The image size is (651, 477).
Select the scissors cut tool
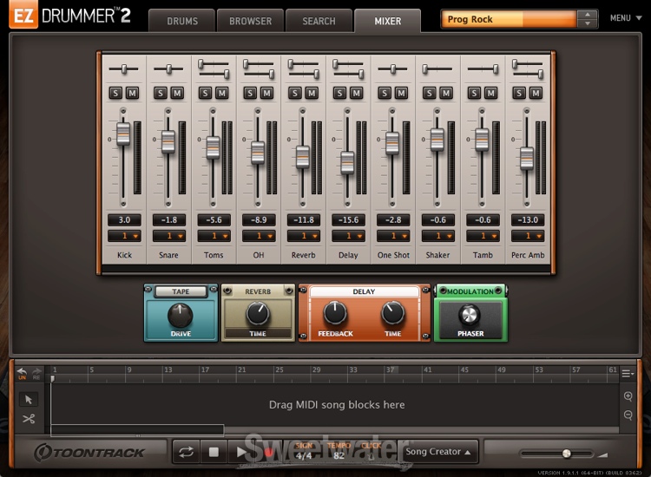pyautogui.click(x=28, y=420)
